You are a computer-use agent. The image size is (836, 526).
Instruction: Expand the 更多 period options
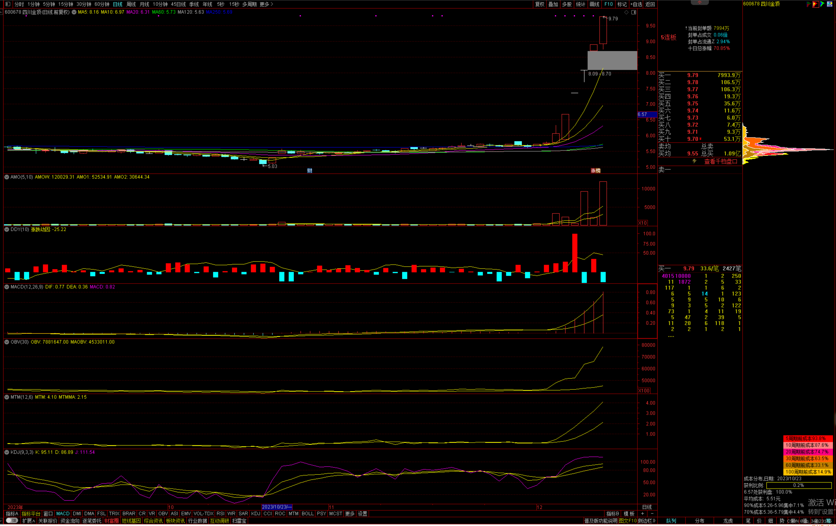coord(266,4)
